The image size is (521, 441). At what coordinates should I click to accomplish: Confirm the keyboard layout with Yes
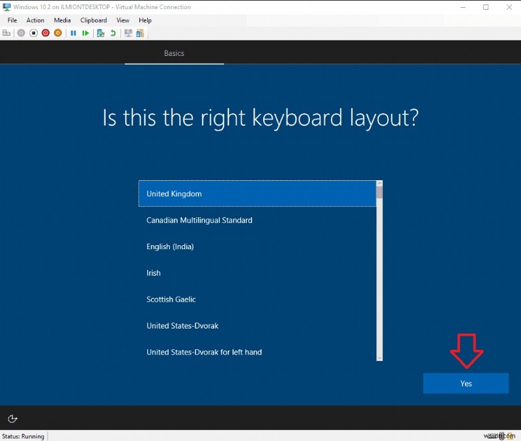(x=466, y=383)
